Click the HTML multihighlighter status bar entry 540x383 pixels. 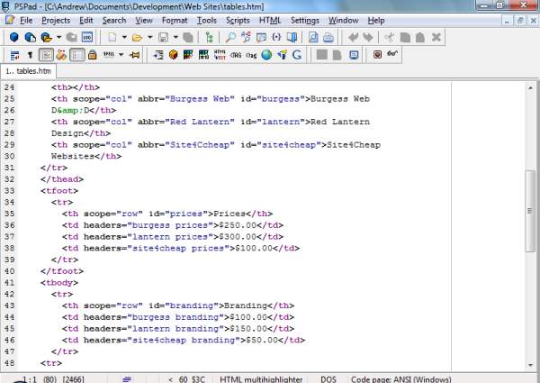pos(261,379)
